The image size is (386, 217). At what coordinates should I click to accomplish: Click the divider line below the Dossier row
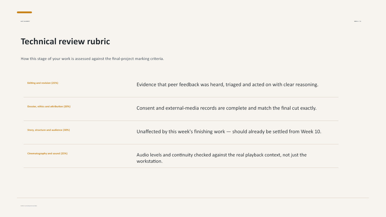tap(181, 121)
